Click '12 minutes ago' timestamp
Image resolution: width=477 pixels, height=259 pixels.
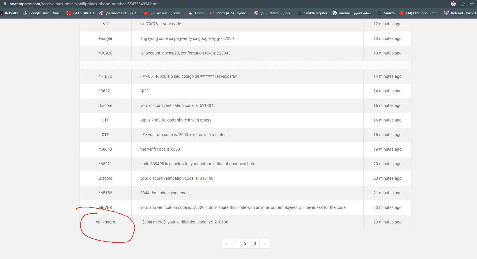click(387, 24)
